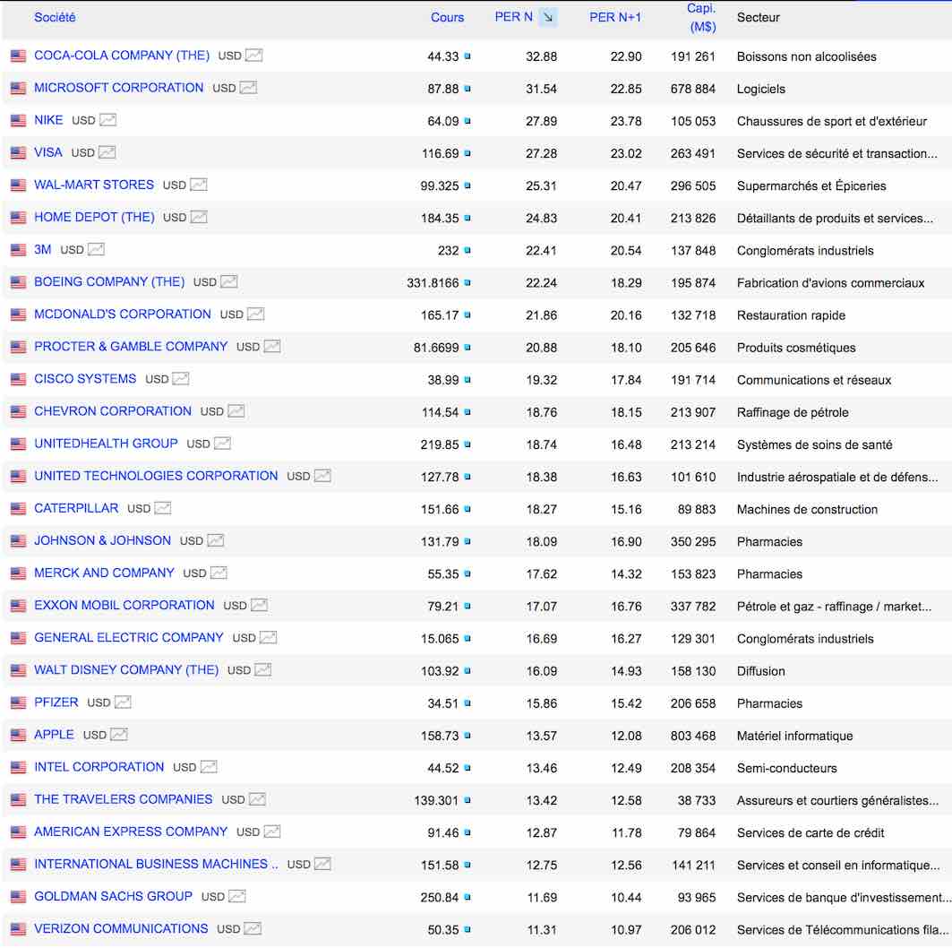Open the CATERPILLAR company link

76,508
